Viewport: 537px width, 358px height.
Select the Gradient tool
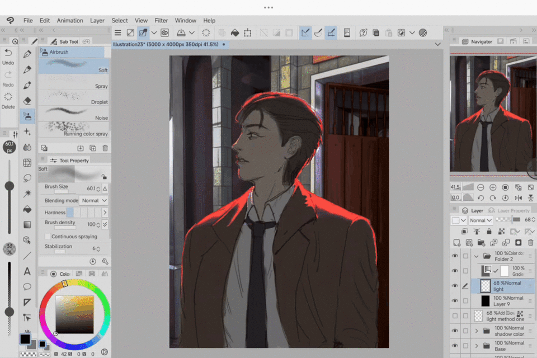click(27, 225)
